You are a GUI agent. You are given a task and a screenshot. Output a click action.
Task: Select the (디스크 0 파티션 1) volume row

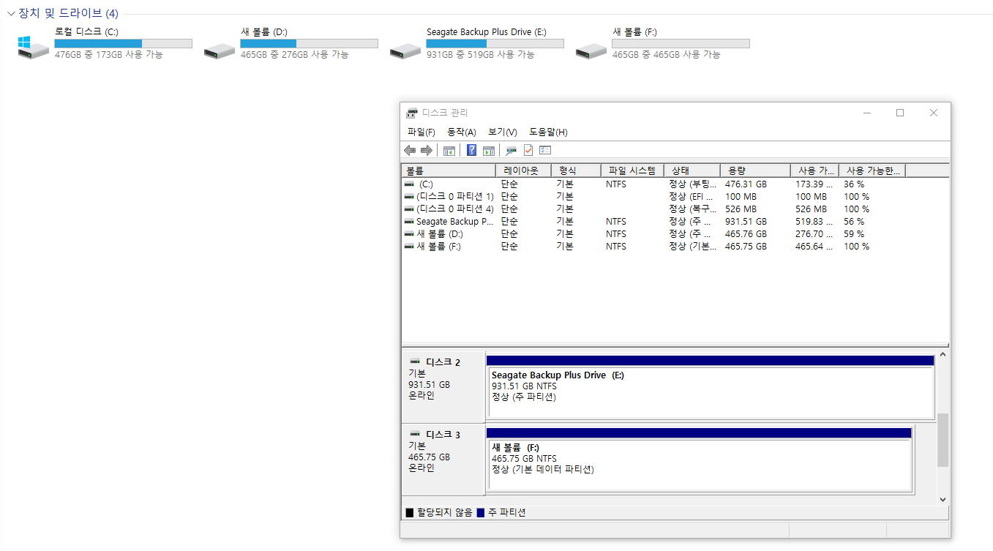click(x=675, y=197)
